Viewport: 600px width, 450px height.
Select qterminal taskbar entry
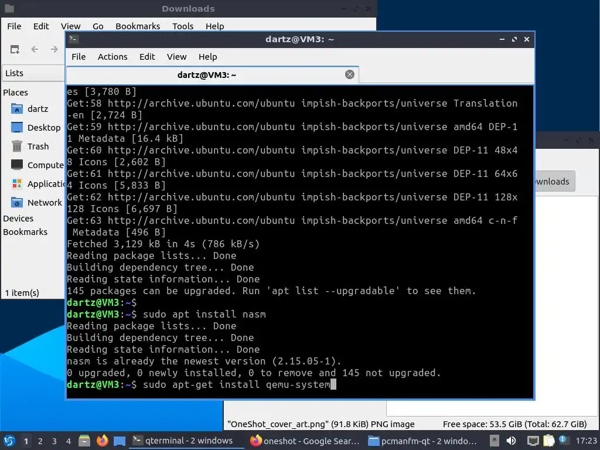point(186,441)
